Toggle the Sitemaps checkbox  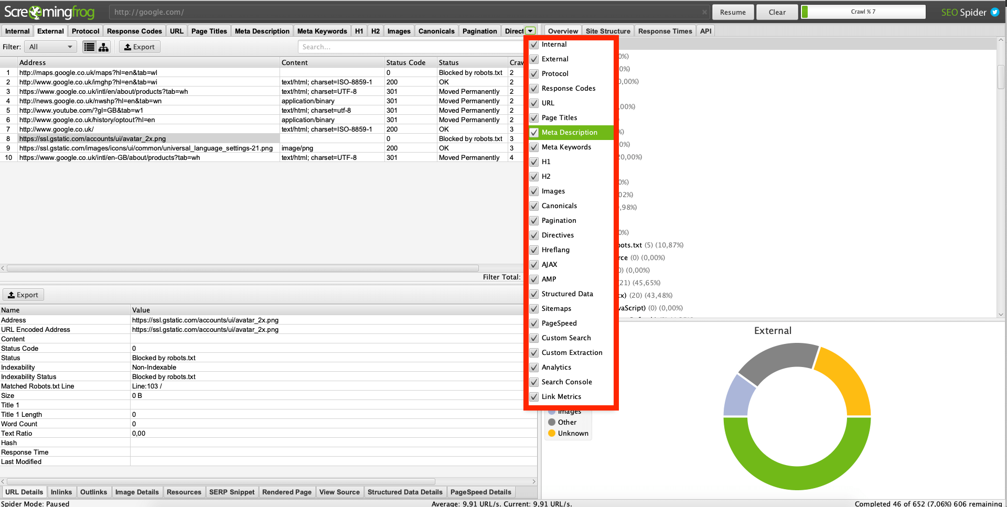[534, 309]
